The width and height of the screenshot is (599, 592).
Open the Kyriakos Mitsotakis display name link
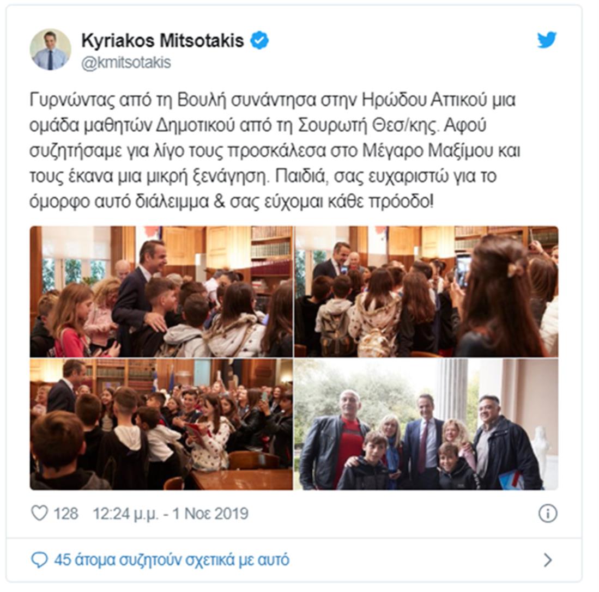pos(162,40)
